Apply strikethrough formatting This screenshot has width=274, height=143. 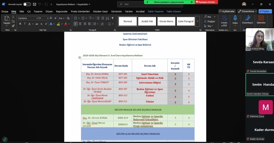point(37,24)
